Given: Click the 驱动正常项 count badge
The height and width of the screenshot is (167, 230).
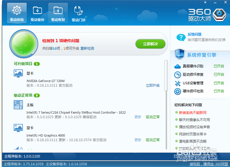Looking at the screenshot, I should pos(37,96).
